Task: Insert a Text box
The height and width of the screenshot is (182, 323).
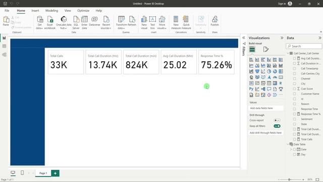Action: (x=152, y=22)
